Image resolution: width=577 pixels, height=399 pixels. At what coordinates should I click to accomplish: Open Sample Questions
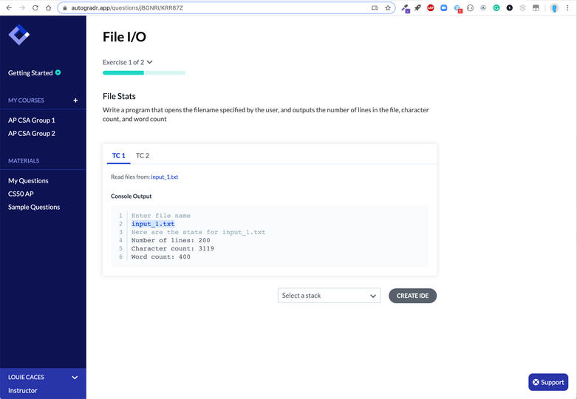pyautogui.click(x=34, y=207)
